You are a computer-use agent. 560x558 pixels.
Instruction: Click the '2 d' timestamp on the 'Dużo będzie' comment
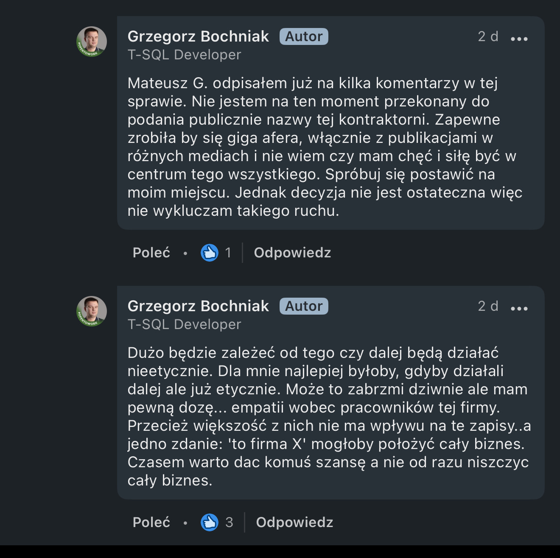[x=488, y=306]
